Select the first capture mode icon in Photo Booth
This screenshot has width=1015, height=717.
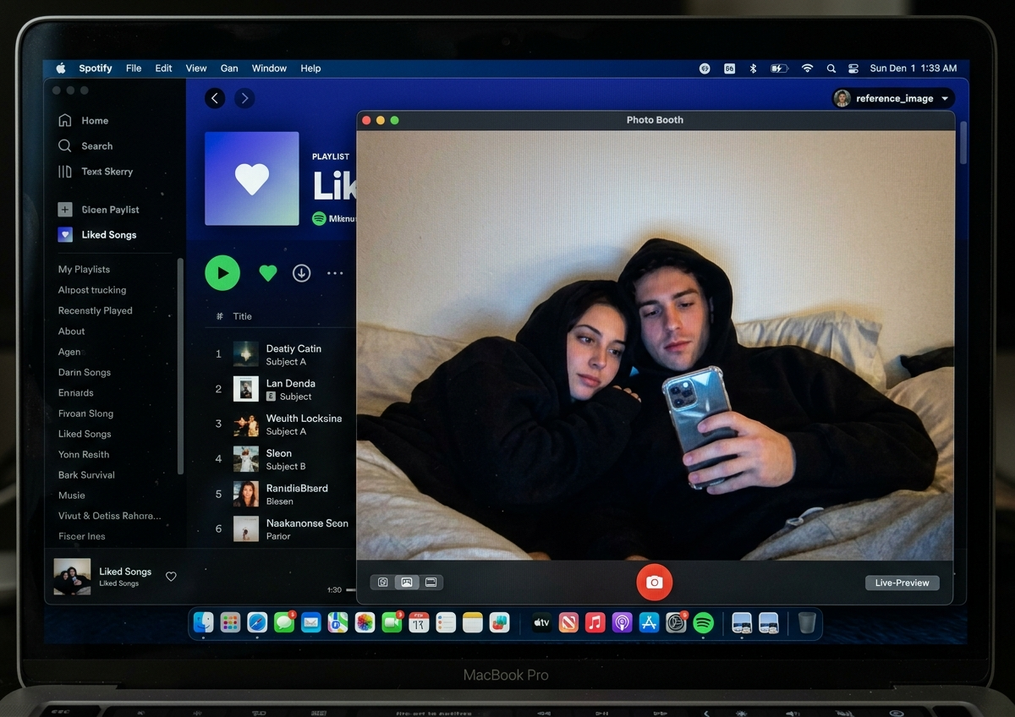[382, 583]
